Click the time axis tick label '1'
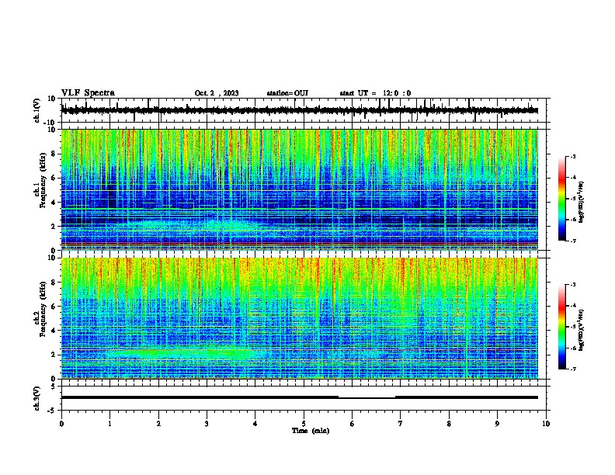The width and height of the screenshot is (615, 475). coord(109,424)
